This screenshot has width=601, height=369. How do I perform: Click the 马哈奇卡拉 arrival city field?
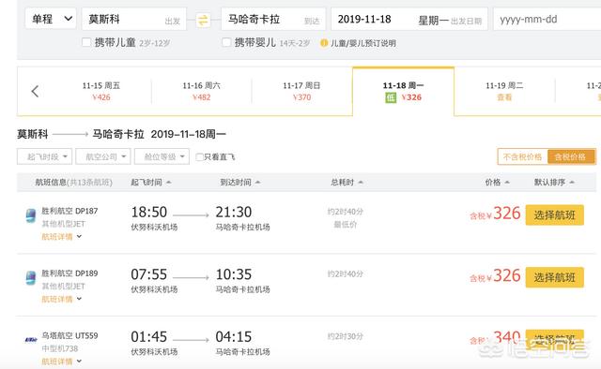pyautogui.click(x=273, y=19)
